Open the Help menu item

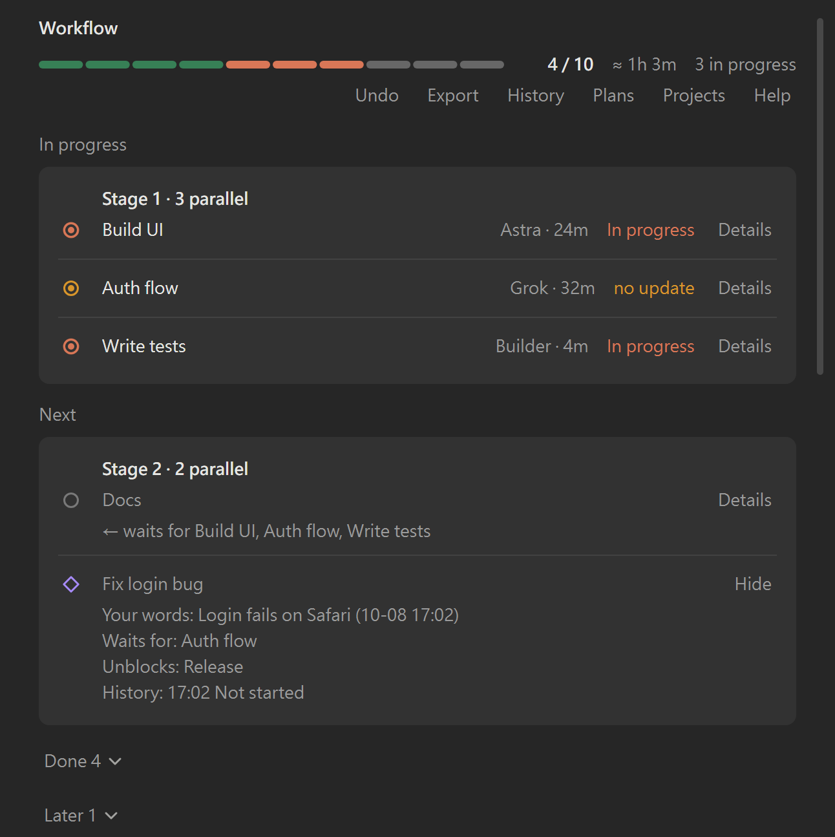coord(772,96)
